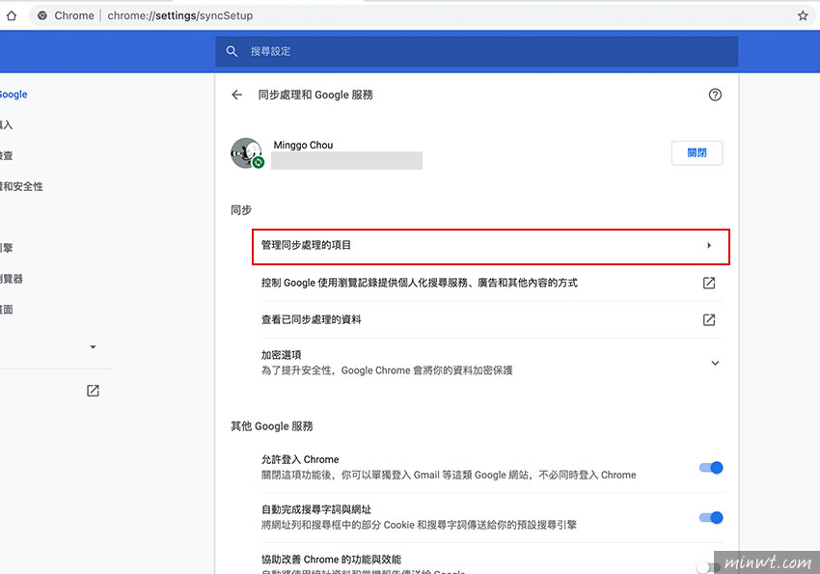Click the external link icon in the left sidebar
The width and height of the screenshot is (820, 574).
[93, 391]
